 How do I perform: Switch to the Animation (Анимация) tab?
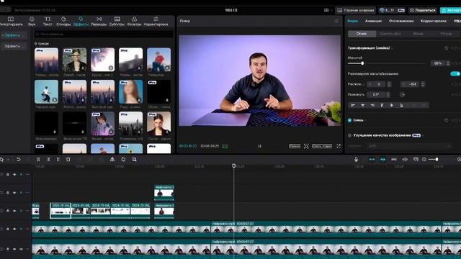pyautogui.click(x=373, y=21)
